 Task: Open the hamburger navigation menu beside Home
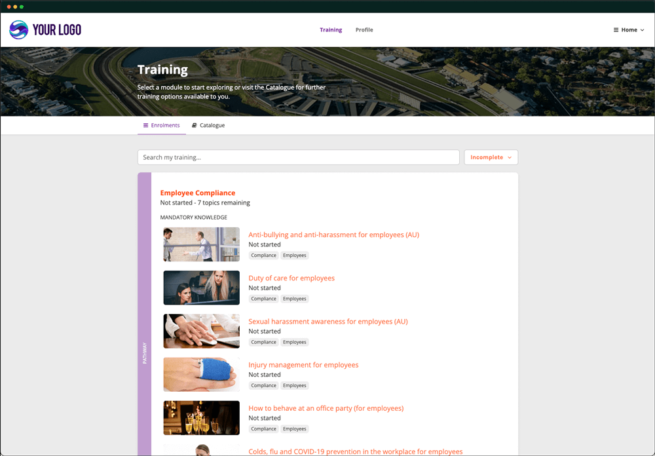coord(615,29)
